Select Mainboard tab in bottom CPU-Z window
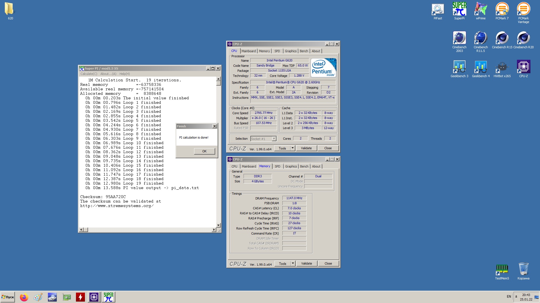This screenshot has height=303, width=540. click(249, 166)
